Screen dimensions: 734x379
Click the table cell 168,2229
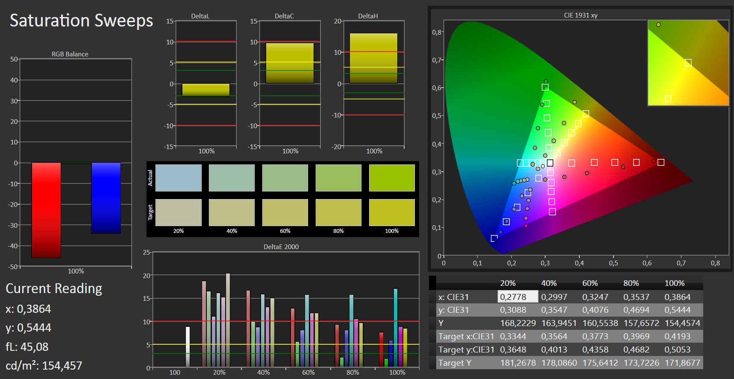click(518, 323)
